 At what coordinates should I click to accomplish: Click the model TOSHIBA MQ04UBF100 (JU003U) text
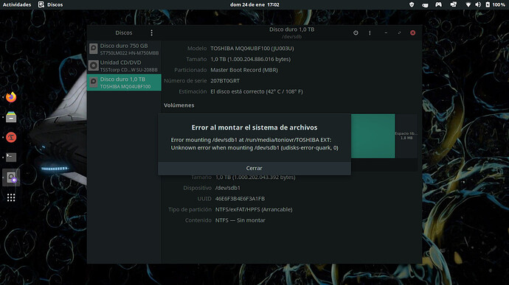252,49
